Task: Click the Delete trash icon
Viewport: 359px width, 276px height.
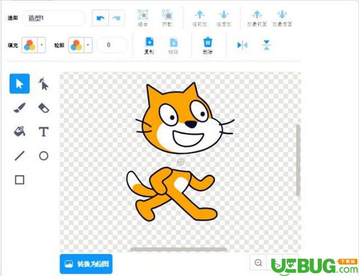Action: (x=208, y=45)
